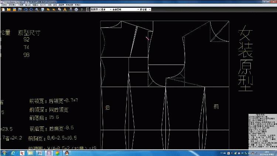The width and height of the screenshot is (277, 156).
Task: Click the round wheel icon in toolbar
Action: (x=76, y=10)
